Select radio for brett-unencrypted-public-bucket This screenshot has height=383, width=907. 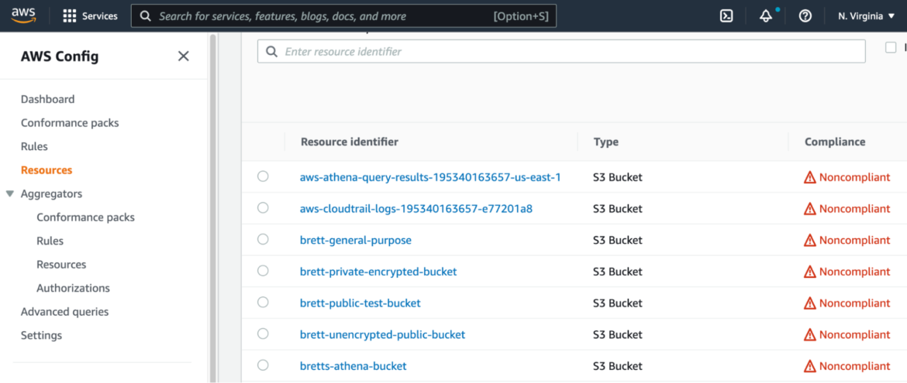coord(264,333)
